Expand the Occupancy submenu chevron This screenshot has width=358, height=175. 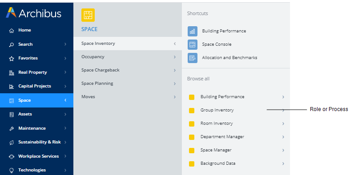tap(175, 57)
